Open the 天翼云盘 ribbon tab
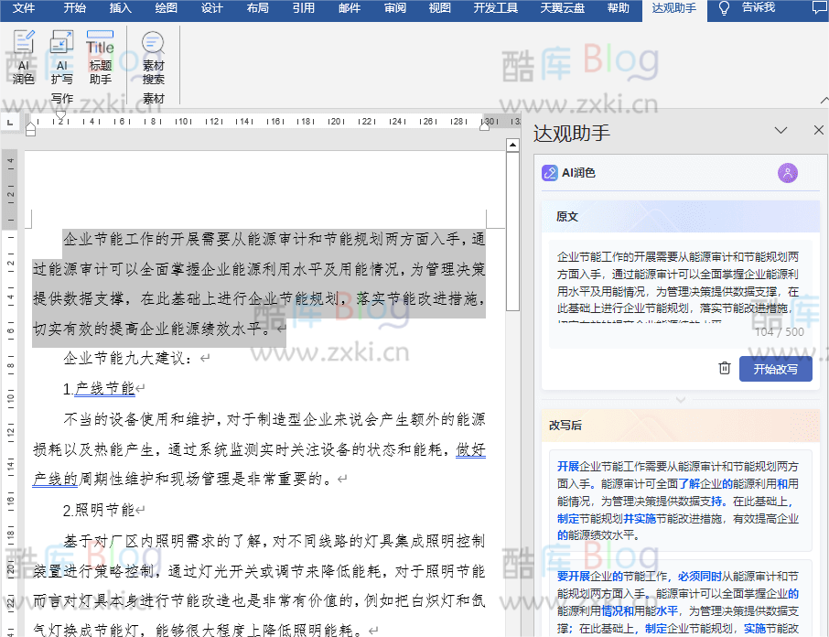Viewport: 829px width, 637px height. coord(560,9)
